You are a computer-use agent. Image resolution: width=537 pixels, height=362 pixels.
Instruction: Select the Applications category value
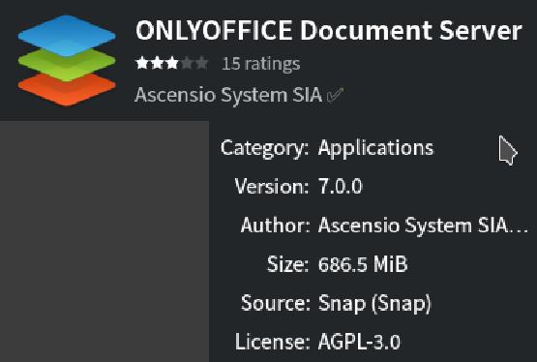[375, 149]
